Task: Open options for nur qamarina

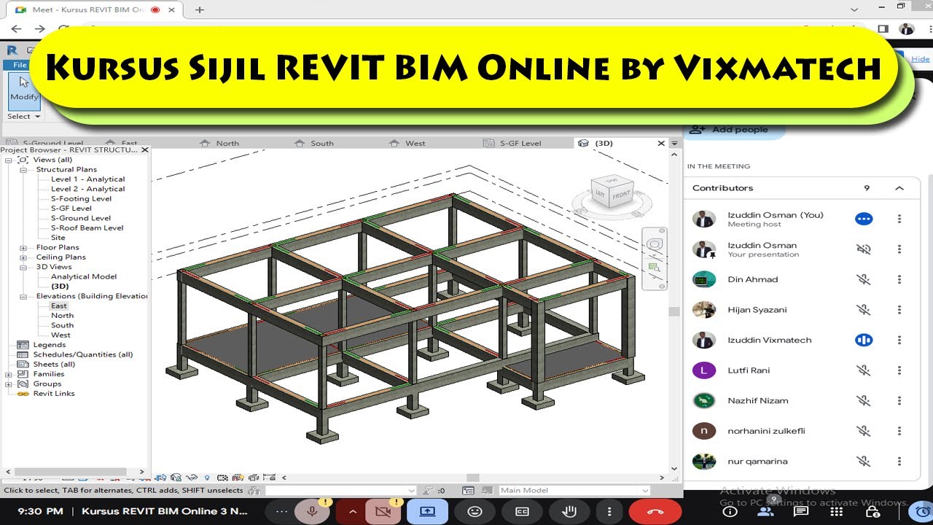Action: 899,462
